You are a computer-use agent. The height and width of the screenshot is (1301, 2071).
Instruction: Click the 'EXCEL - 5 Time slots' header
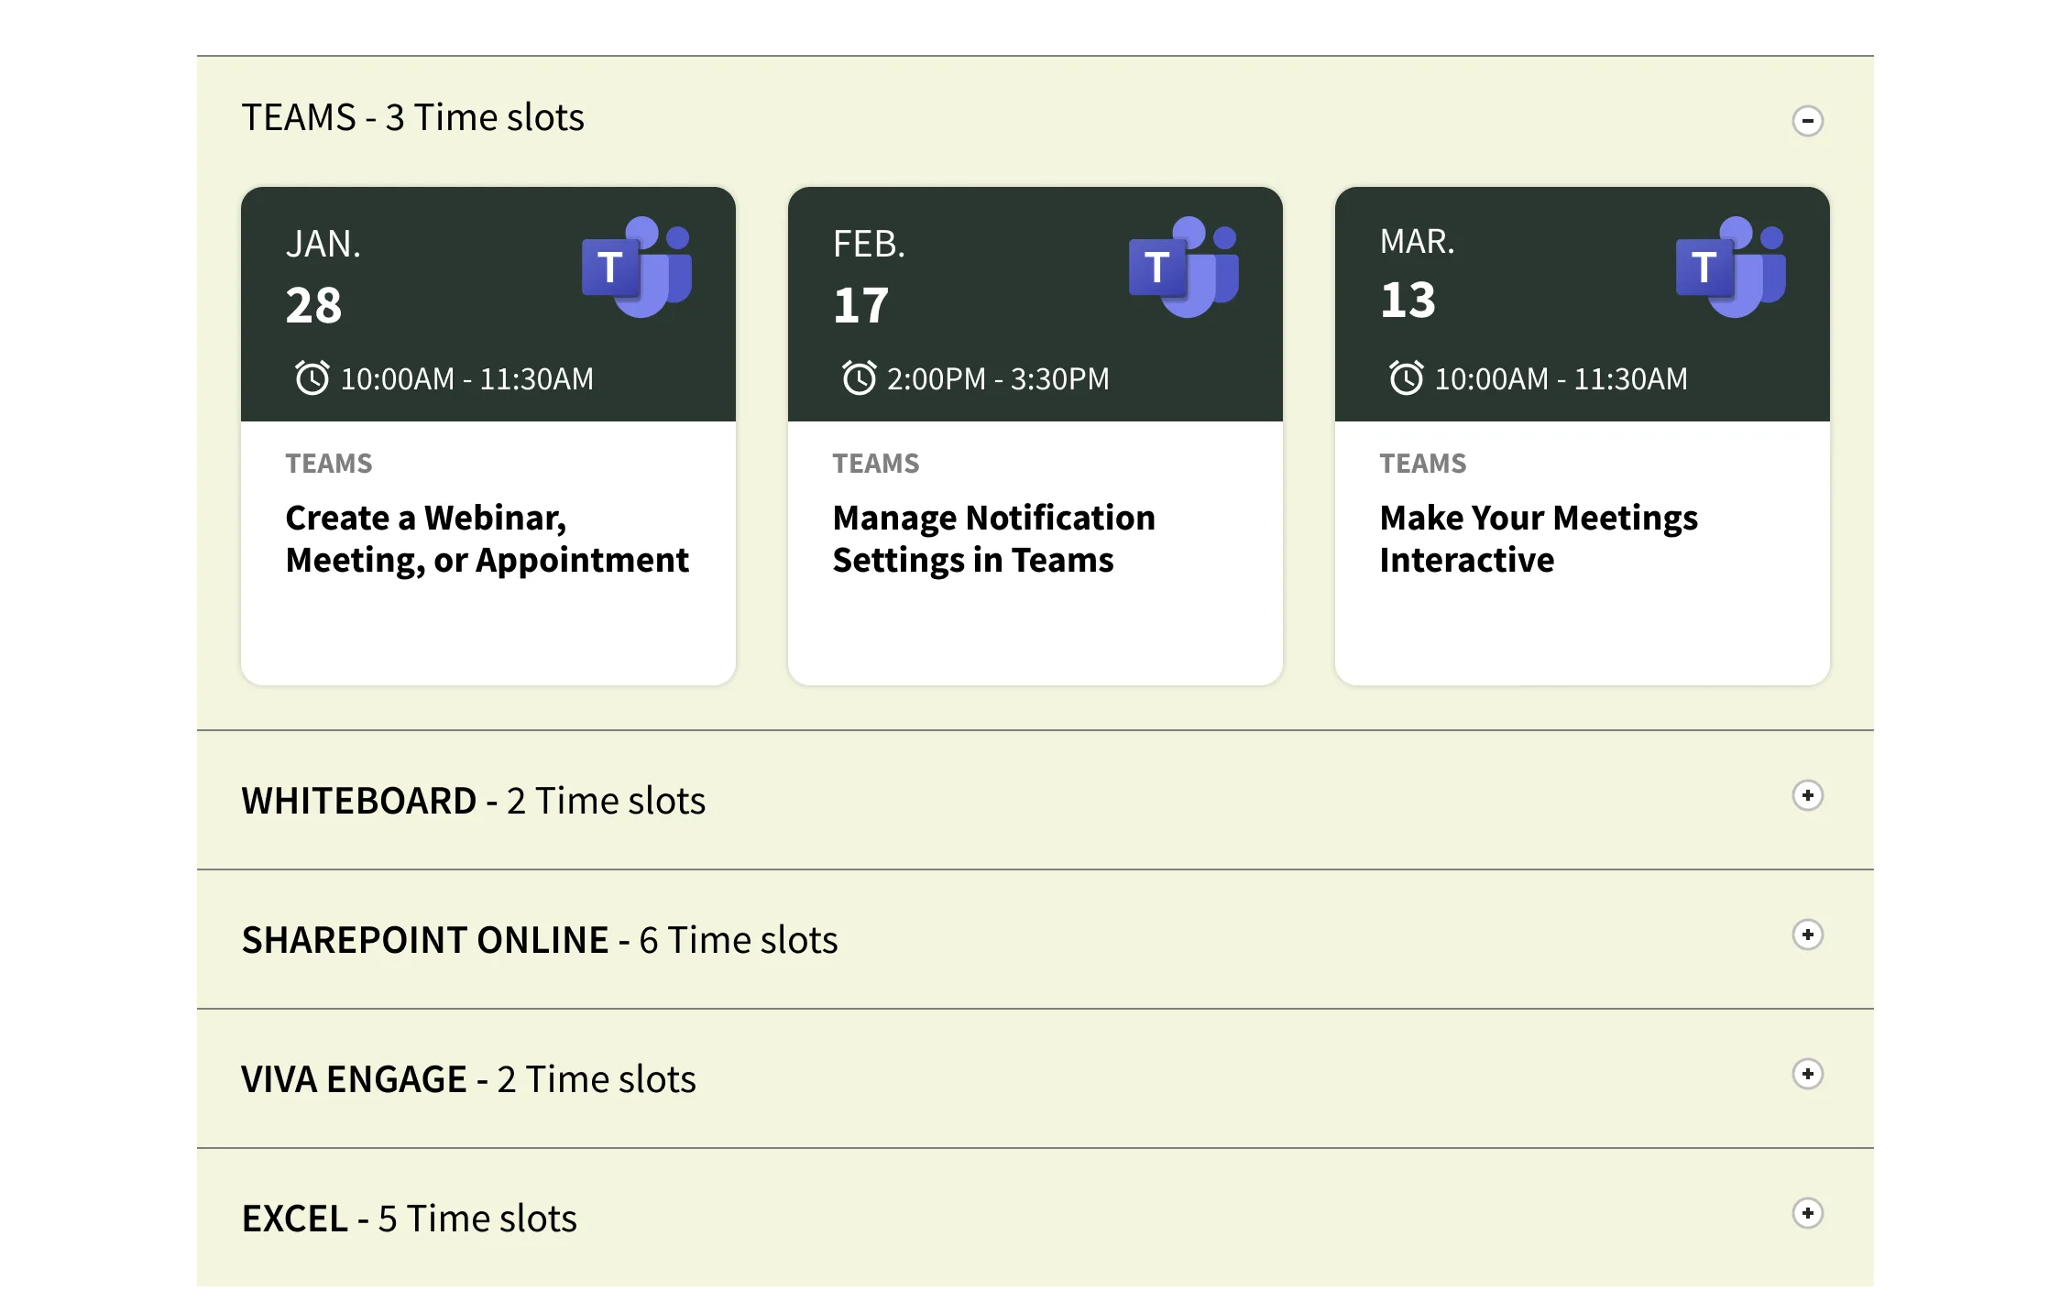click(x=409, y=1219)
